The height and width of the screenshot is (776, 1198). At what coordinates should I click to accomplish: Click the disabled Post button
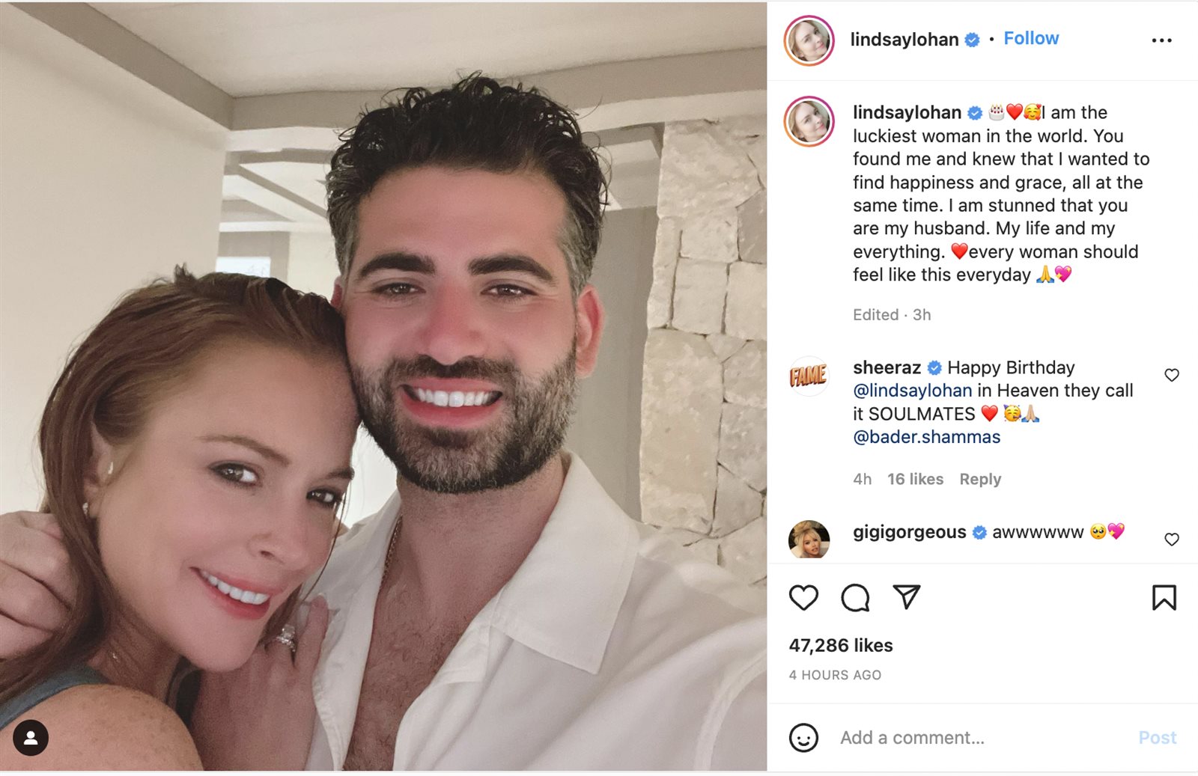(1157, 738)
